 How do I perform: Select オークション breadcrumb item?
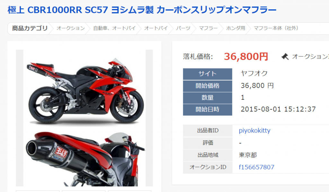[x=70, y=28]
